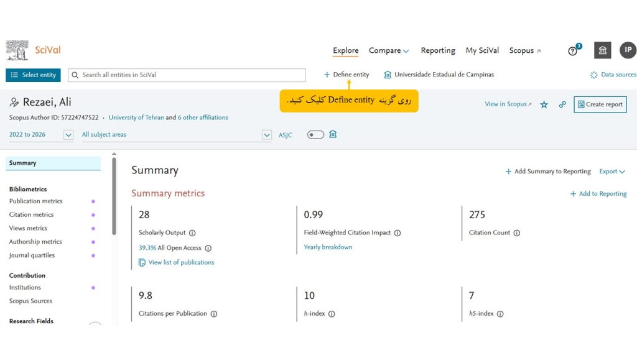The width and height of the screenshot is (637, 358).
Task: Click Add Summary to Reporting
Action: (548, 172)
